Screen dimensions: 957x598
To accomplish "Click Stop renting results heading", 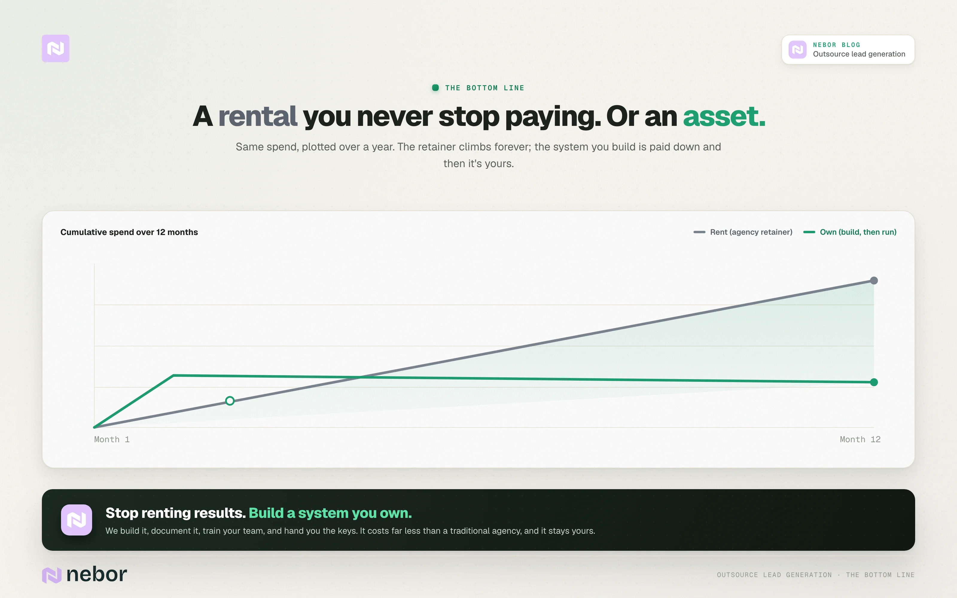I will click(176, 513).
